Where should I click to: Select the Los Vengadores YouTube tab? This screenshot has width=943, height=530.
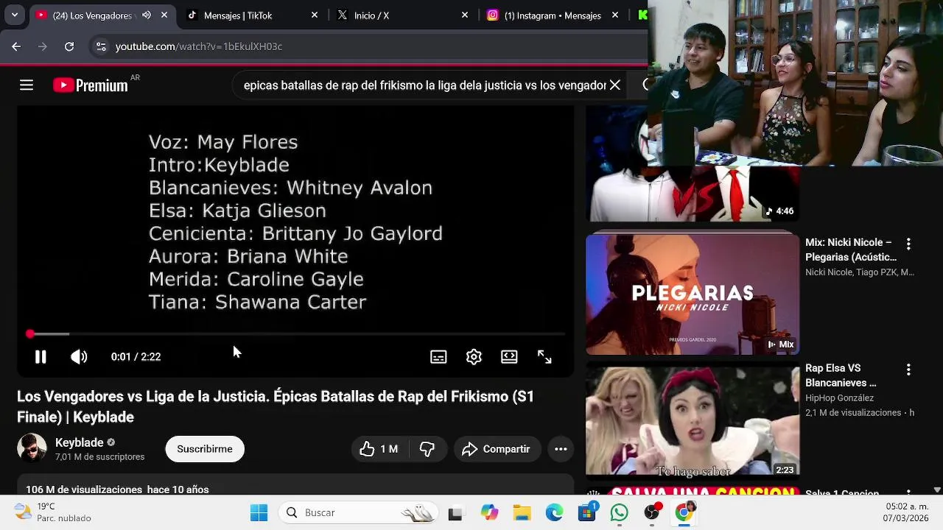point(102,15)
